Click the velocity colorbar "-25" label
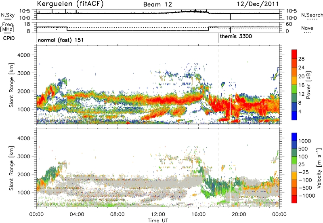The width and height of the screenshot is (323, 223). pos(303,172)
